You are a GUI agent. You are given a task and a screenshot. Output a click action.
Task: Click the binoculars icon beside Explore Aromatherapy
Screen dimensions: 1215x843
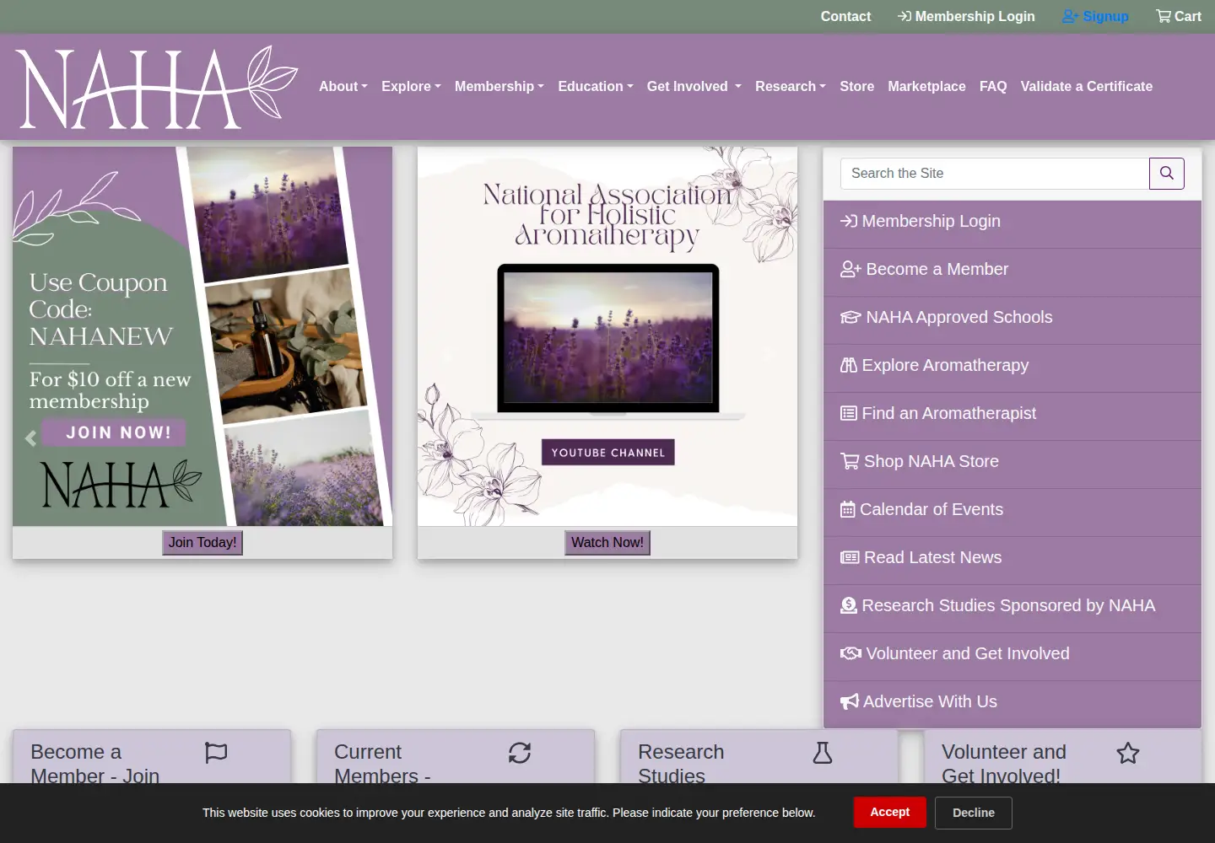tap(849, 366)
